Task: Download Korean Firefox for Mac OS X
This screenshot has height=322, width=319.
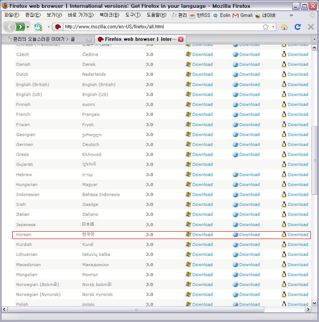Action: (x=249, y=234)
